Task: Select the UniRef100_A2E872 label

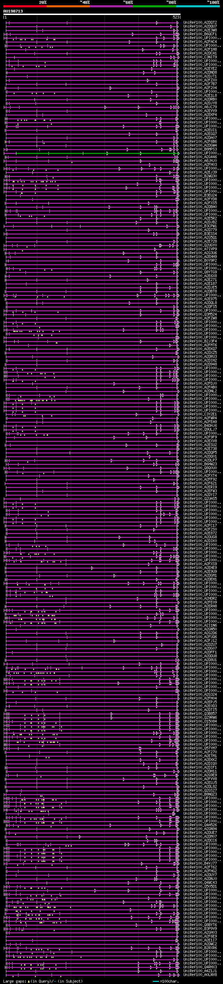Action: [x=200, y=533]
